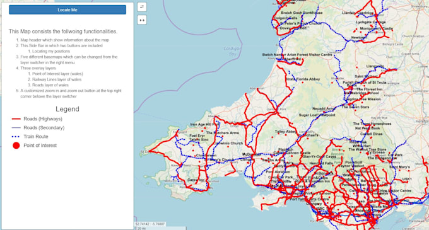The width and height of the screenshot is (429, 230).
Task: Click 'Point of Interest layer (wales)' list item
Action: tap(57, 74)
